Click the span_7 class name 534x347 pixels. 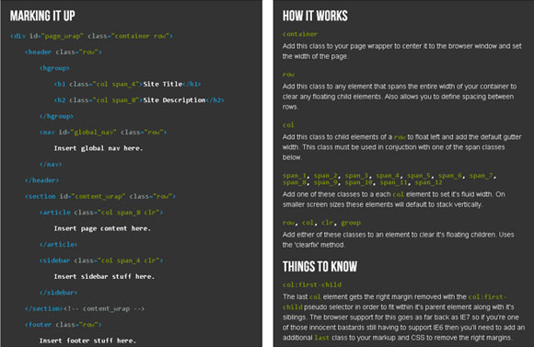481,176
